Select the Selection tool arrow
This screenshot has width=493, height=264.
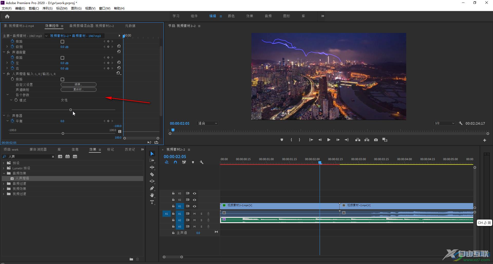coord(152,154)
